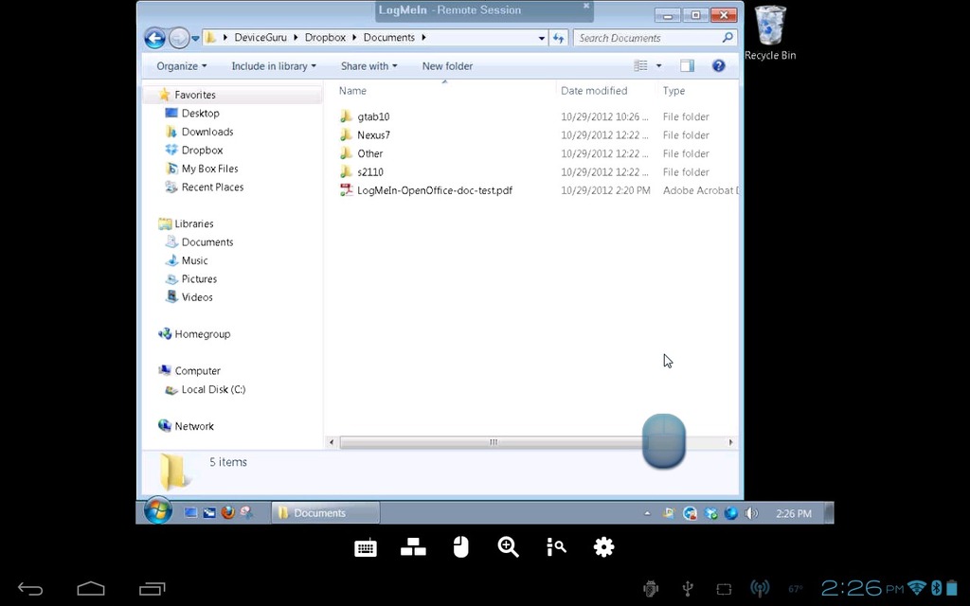Open the view options dropdown arrow
This screenshot has height=606, width=970.
659,65
